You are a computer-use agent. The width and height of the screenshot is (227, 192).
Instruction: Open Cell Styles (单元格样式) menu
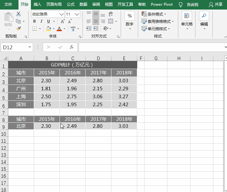pyautogui.click(x=156, y=29)
